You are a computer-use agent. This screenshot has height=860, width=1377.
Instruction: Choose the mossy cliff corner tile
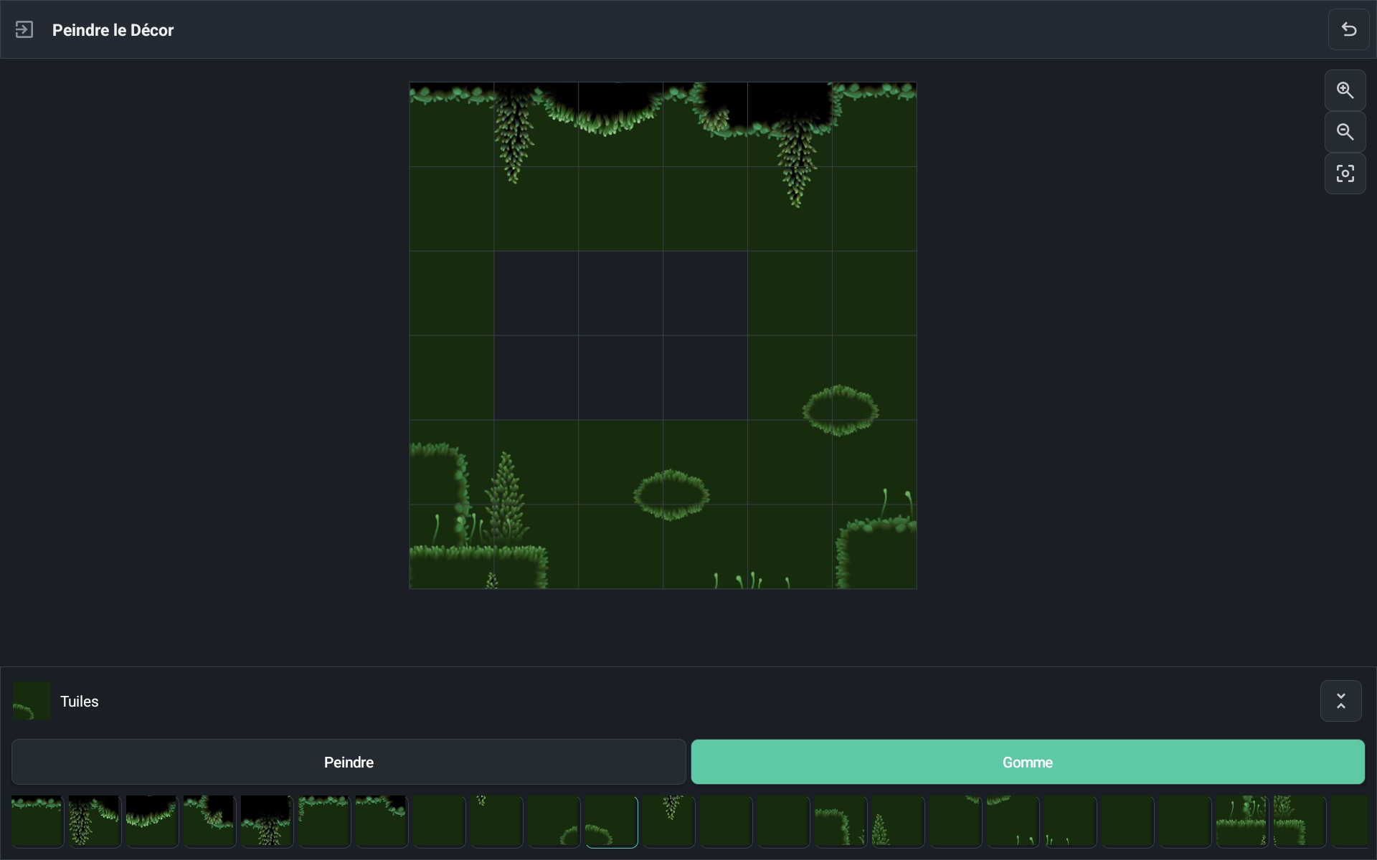841,821
